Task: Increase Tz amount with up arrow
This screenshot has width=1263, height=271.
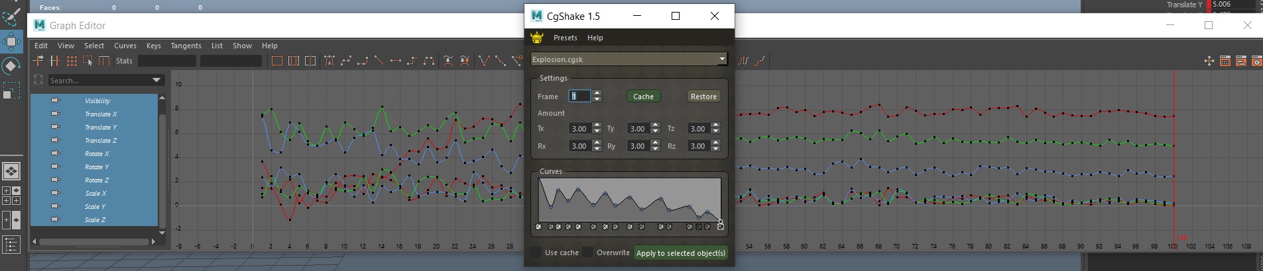Action: (715, 126)
